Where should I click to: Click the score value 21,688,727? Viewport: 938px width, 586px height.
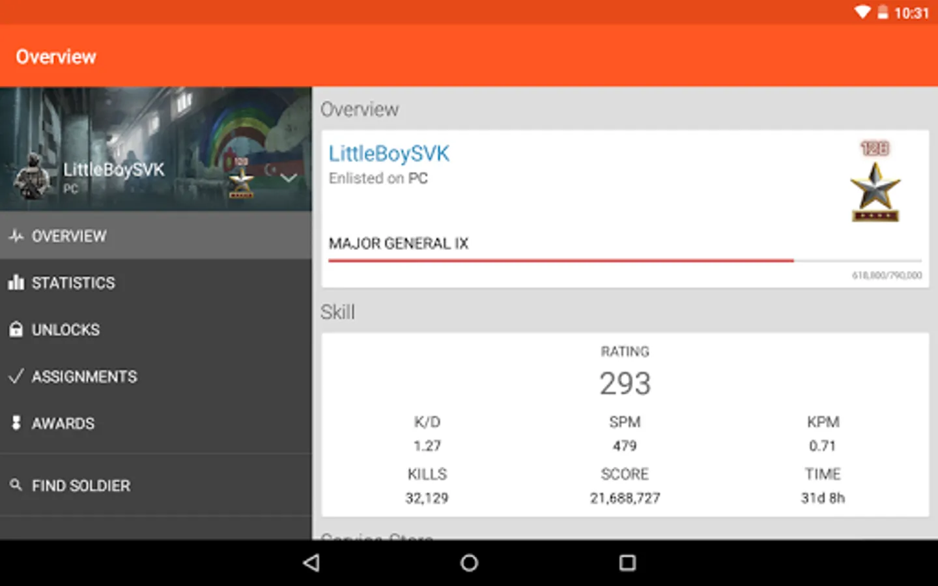[x=625, y=498]
